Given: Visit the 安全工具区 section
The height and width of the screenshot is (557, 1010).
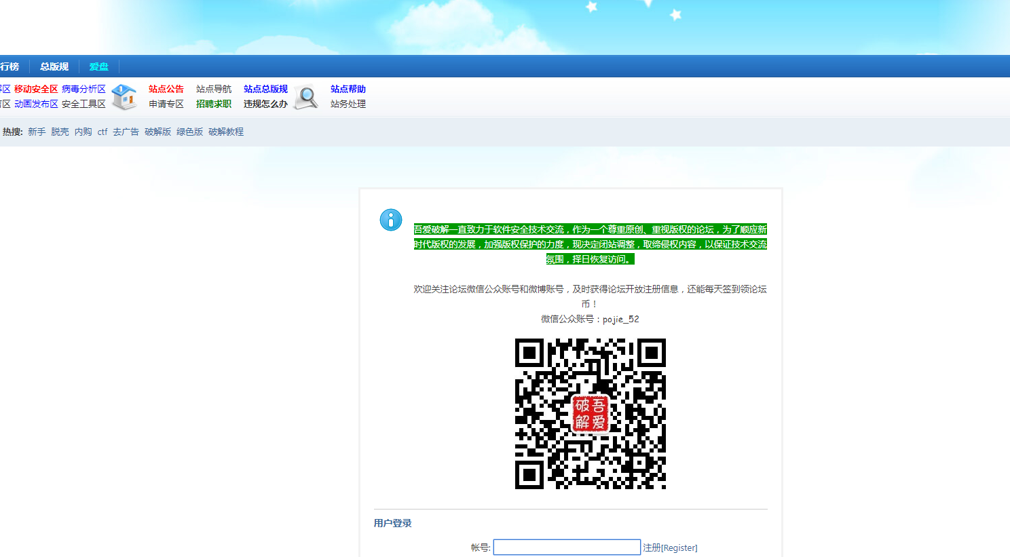Looking at the screenshot, I should tap(83, 104).
